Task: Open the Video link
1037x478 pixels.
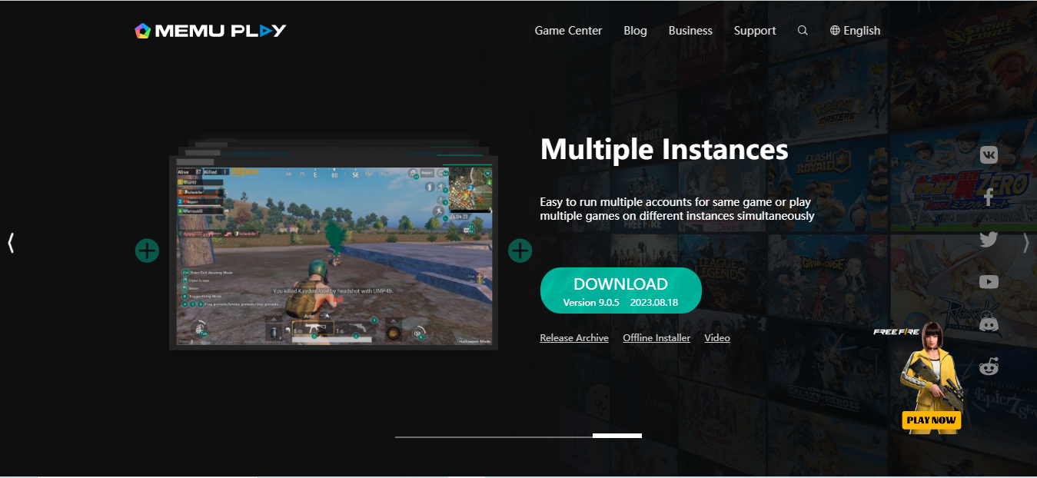Action: pos(717,338)
